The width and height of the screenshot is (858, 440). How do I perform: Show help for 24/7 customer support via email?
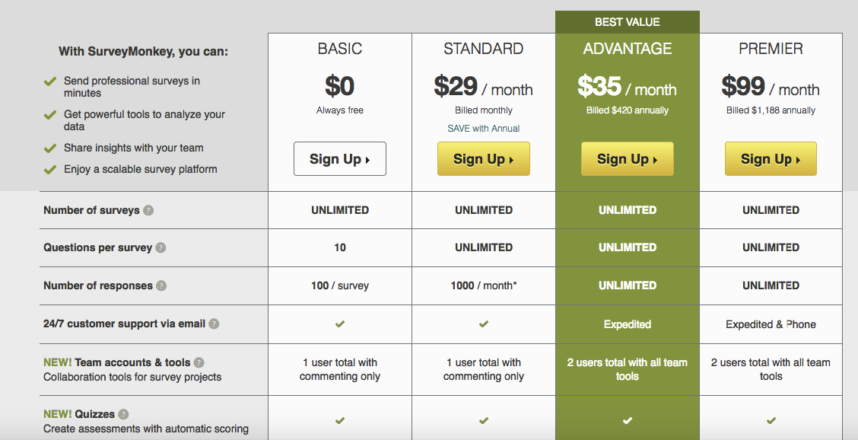(x=214, y=324)
